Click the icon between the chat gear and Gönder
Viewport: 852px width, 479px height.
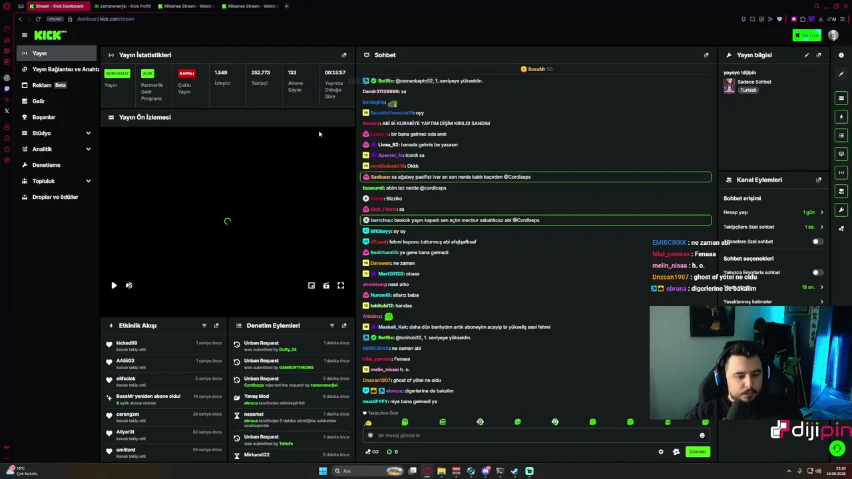(x=676, y=452)
